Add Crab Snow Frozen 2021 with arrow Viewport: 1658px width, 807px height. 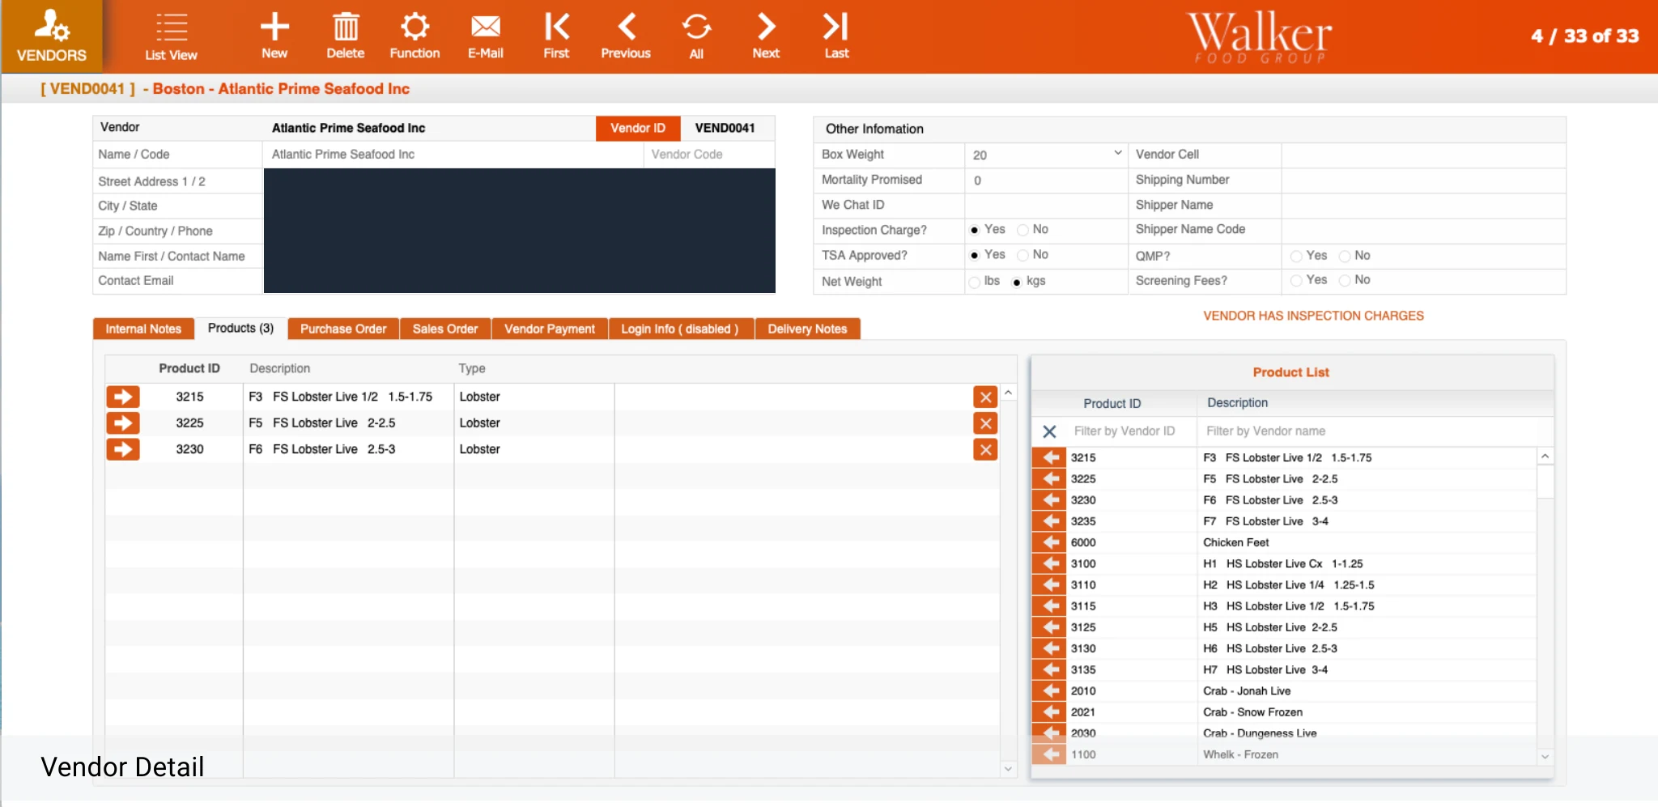[x=1050, y=711]
